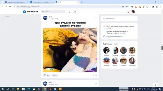This screenshot has width=163, height=91.
Task: Click the crossed-eye icon in the address bar
Action: (x=123, y=7)
